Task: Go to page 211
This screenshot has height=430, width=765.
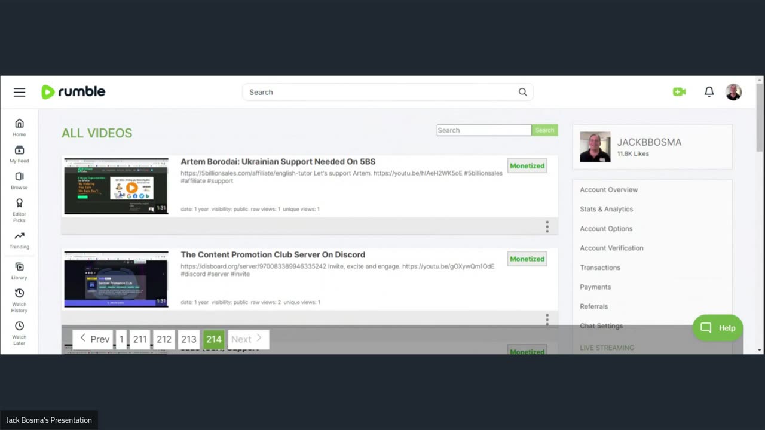Action: 140,339
